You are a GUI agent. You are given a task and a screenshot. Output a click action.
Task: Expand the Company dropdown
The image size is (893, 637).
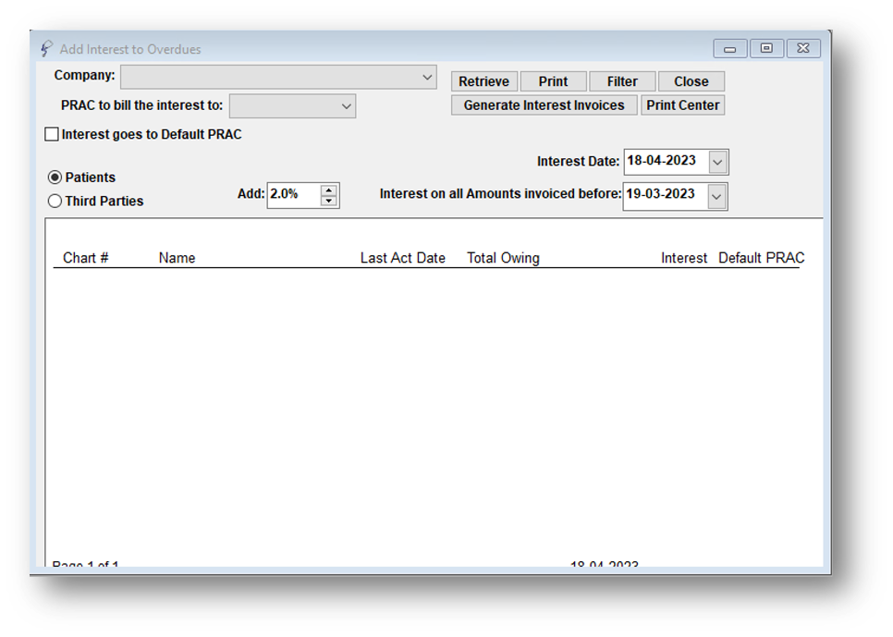[x=427, y=77]
